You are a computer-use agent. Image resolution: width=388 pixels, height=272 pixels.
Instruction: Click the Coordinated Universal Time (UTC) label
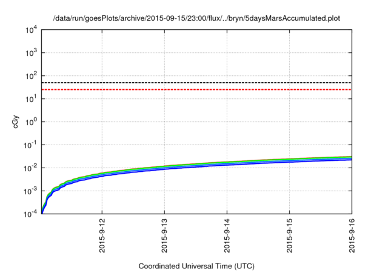point(196,266)
